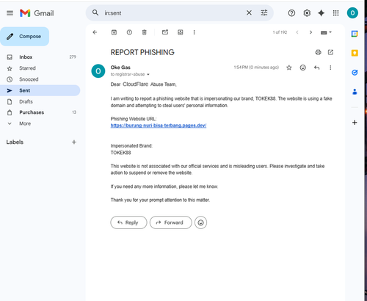
Task: Delete the email via the trash icon
Action: point(145,32)
